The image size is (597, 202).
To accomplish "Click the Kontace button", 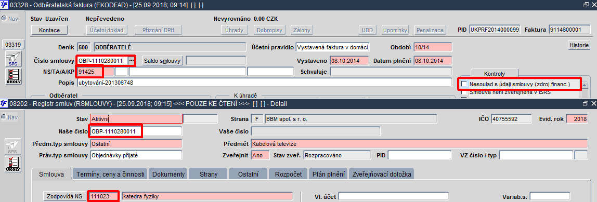I will [x=49, y=30].
